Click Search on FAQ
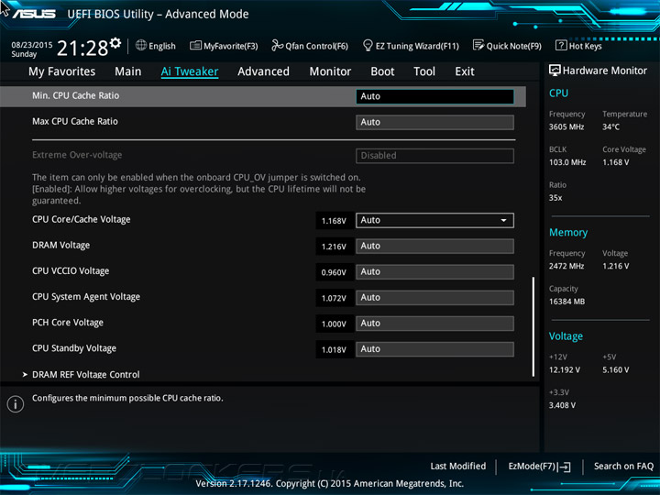The height and width of the screenshot is (495, 660). point(623,466)
